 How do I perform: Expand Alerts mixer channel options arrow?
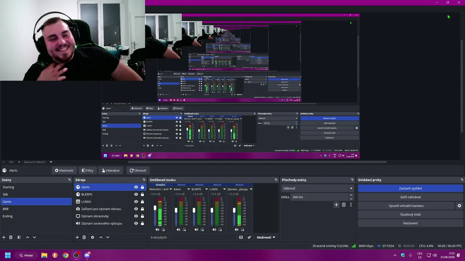pyautogui.click(x=189, y=189)
